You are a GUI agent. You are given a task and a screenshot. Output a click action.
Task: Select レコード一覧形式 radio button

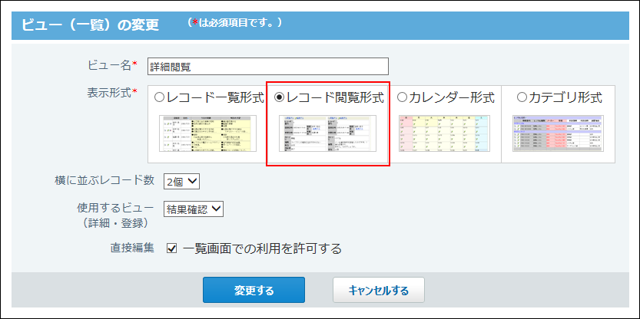[159, 97]
